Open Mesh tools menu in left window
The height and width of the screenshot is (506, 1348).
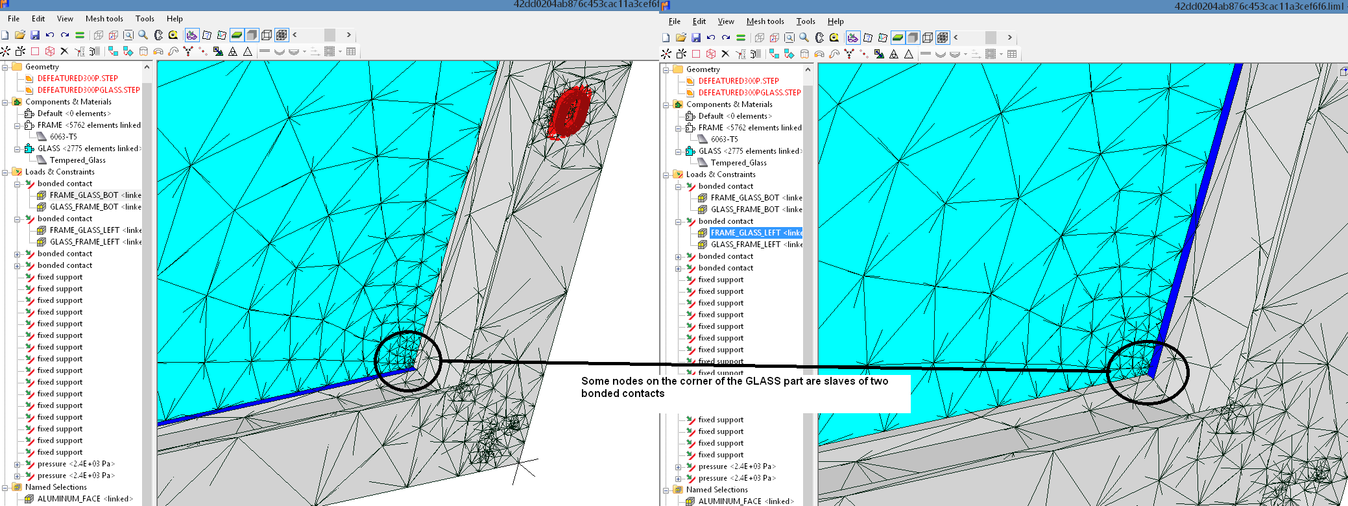tap(104, 19)
